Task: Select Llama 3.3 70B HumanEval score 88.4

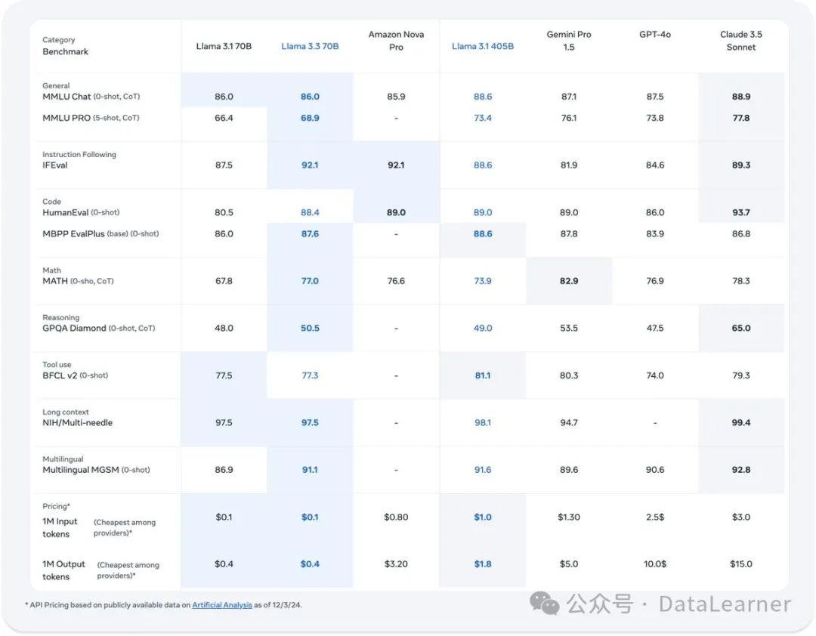Action: click(310, 212)
